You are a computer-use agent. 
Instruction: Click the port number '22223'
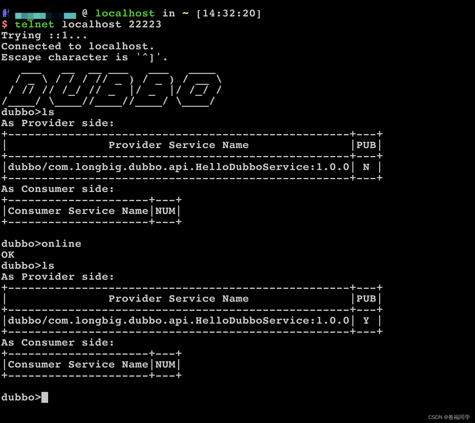pos(145,24)
